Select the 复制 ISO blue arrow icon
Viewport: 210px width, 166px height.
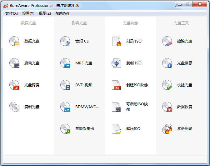pos(116,63)
